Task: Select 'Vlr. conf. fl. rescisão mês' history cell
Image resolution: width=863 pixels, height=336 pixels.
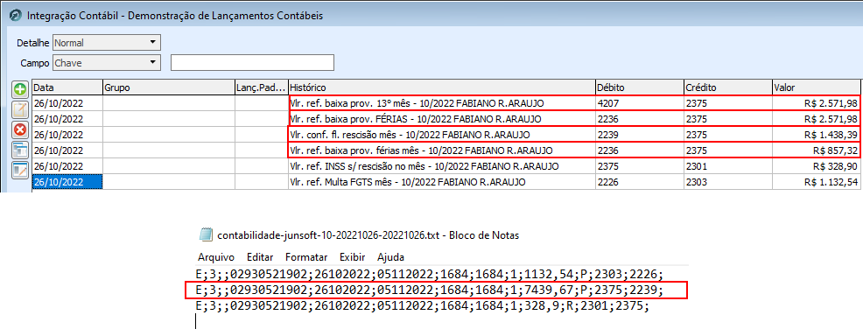Action: (441, 134)
